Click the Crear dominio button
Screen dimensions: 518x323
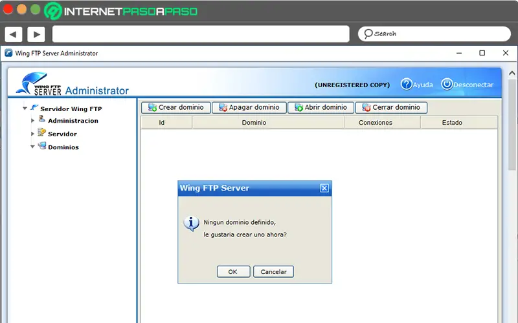tap(175, 107)
